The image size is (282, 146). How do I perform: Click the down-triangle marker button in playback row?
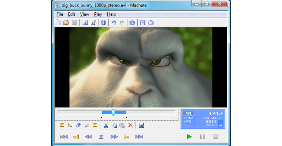(x=101, y=137)
